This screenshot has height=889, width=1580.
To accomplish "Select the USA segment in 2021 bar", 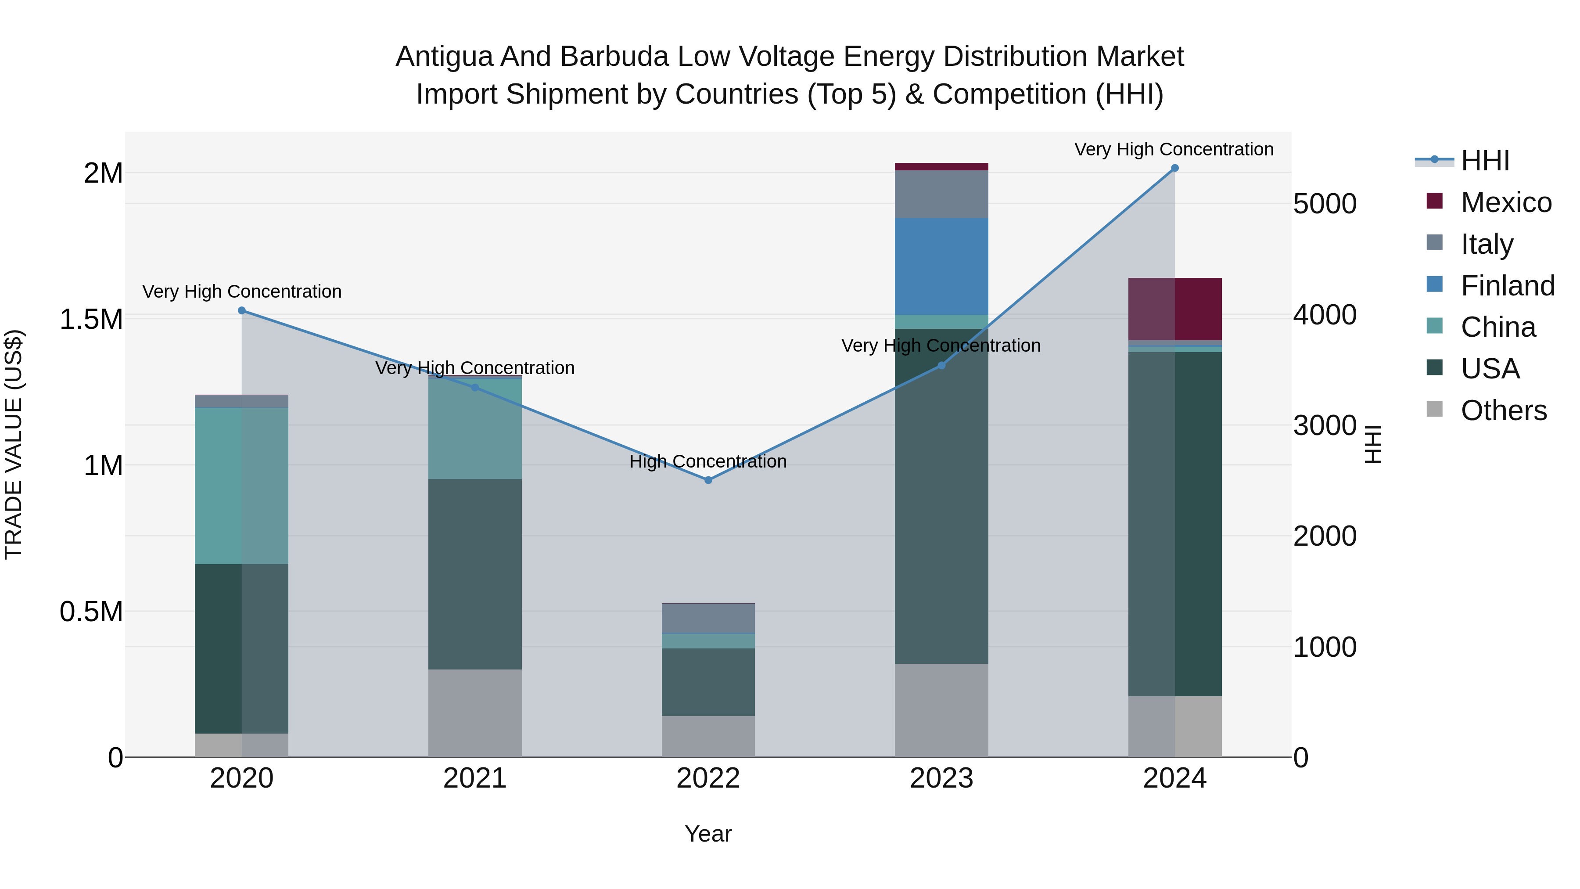I will pos(475,574).
